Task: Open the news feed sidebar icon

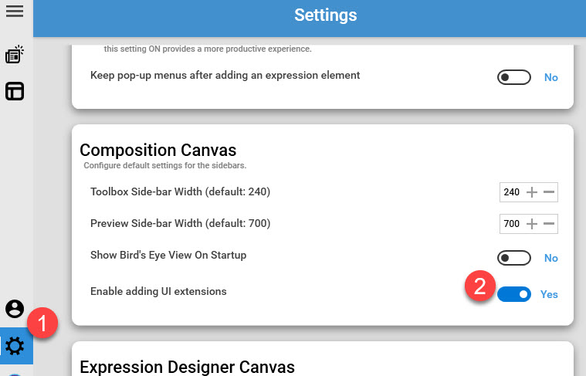Action: [15, 55]
